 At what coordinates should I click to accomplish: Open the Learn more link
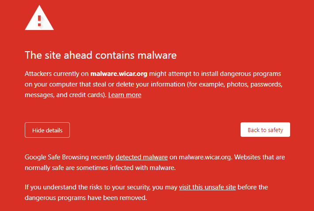point(125,95)
